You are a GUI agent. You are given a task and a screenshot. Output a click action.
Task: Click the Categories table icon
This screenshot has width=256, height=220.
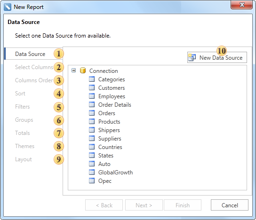[92, 79]
